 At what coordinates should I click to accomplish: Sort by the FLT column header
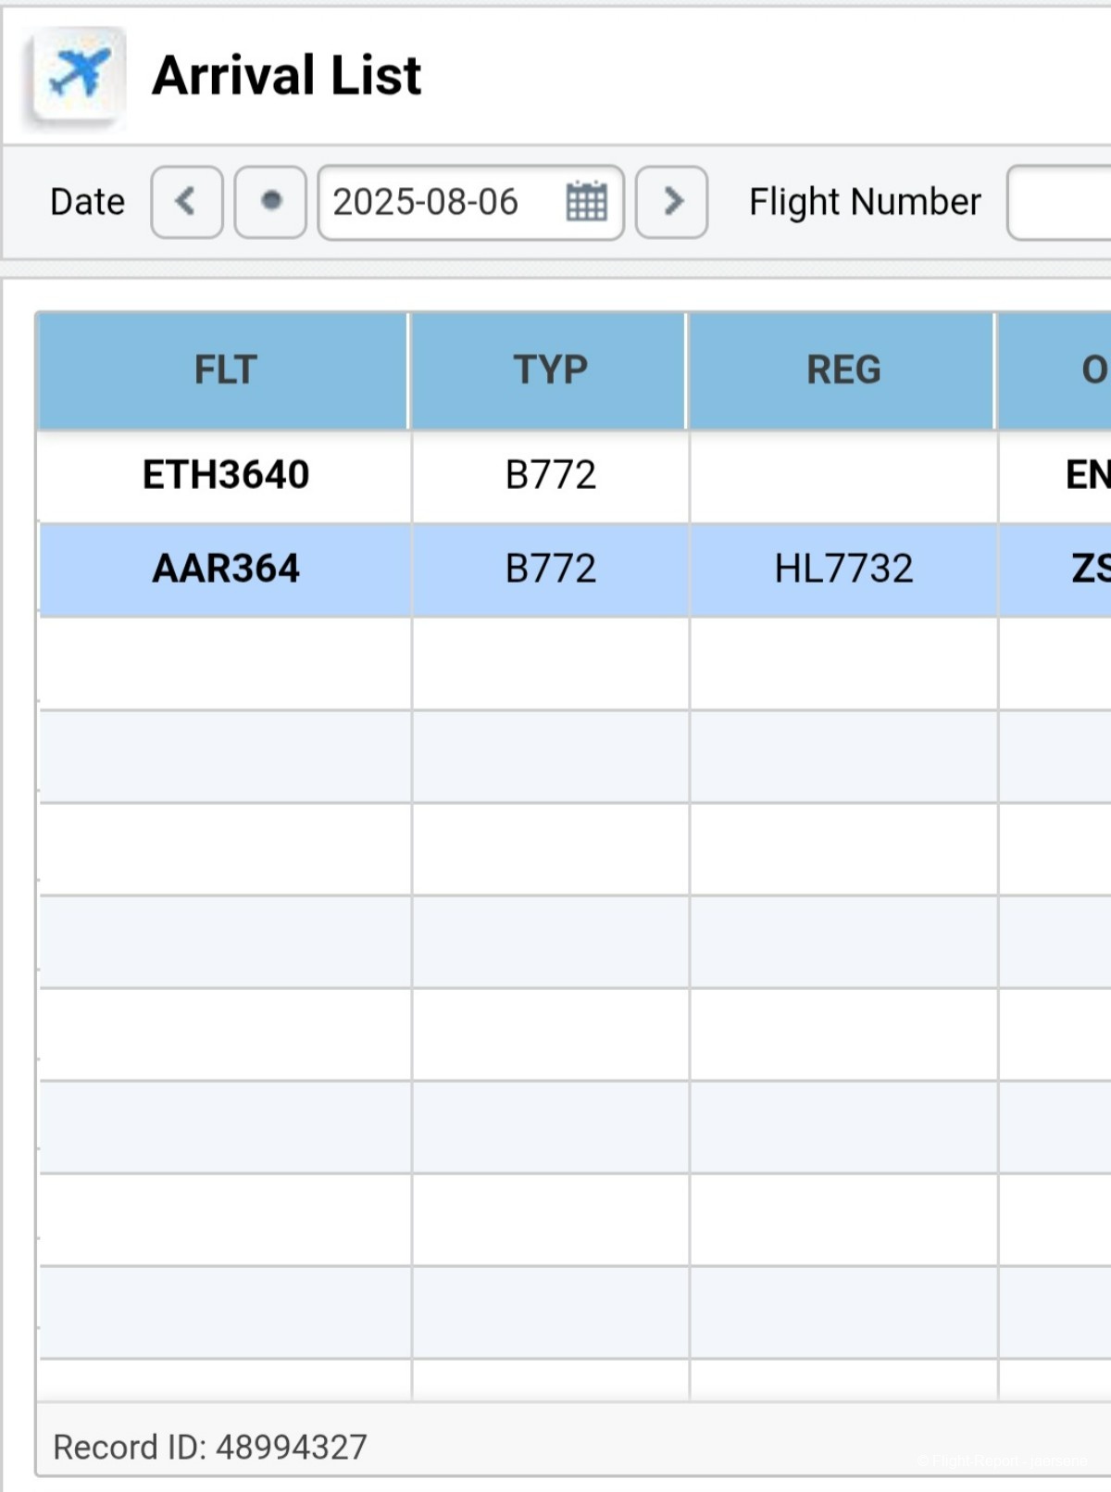coord(225,370)
